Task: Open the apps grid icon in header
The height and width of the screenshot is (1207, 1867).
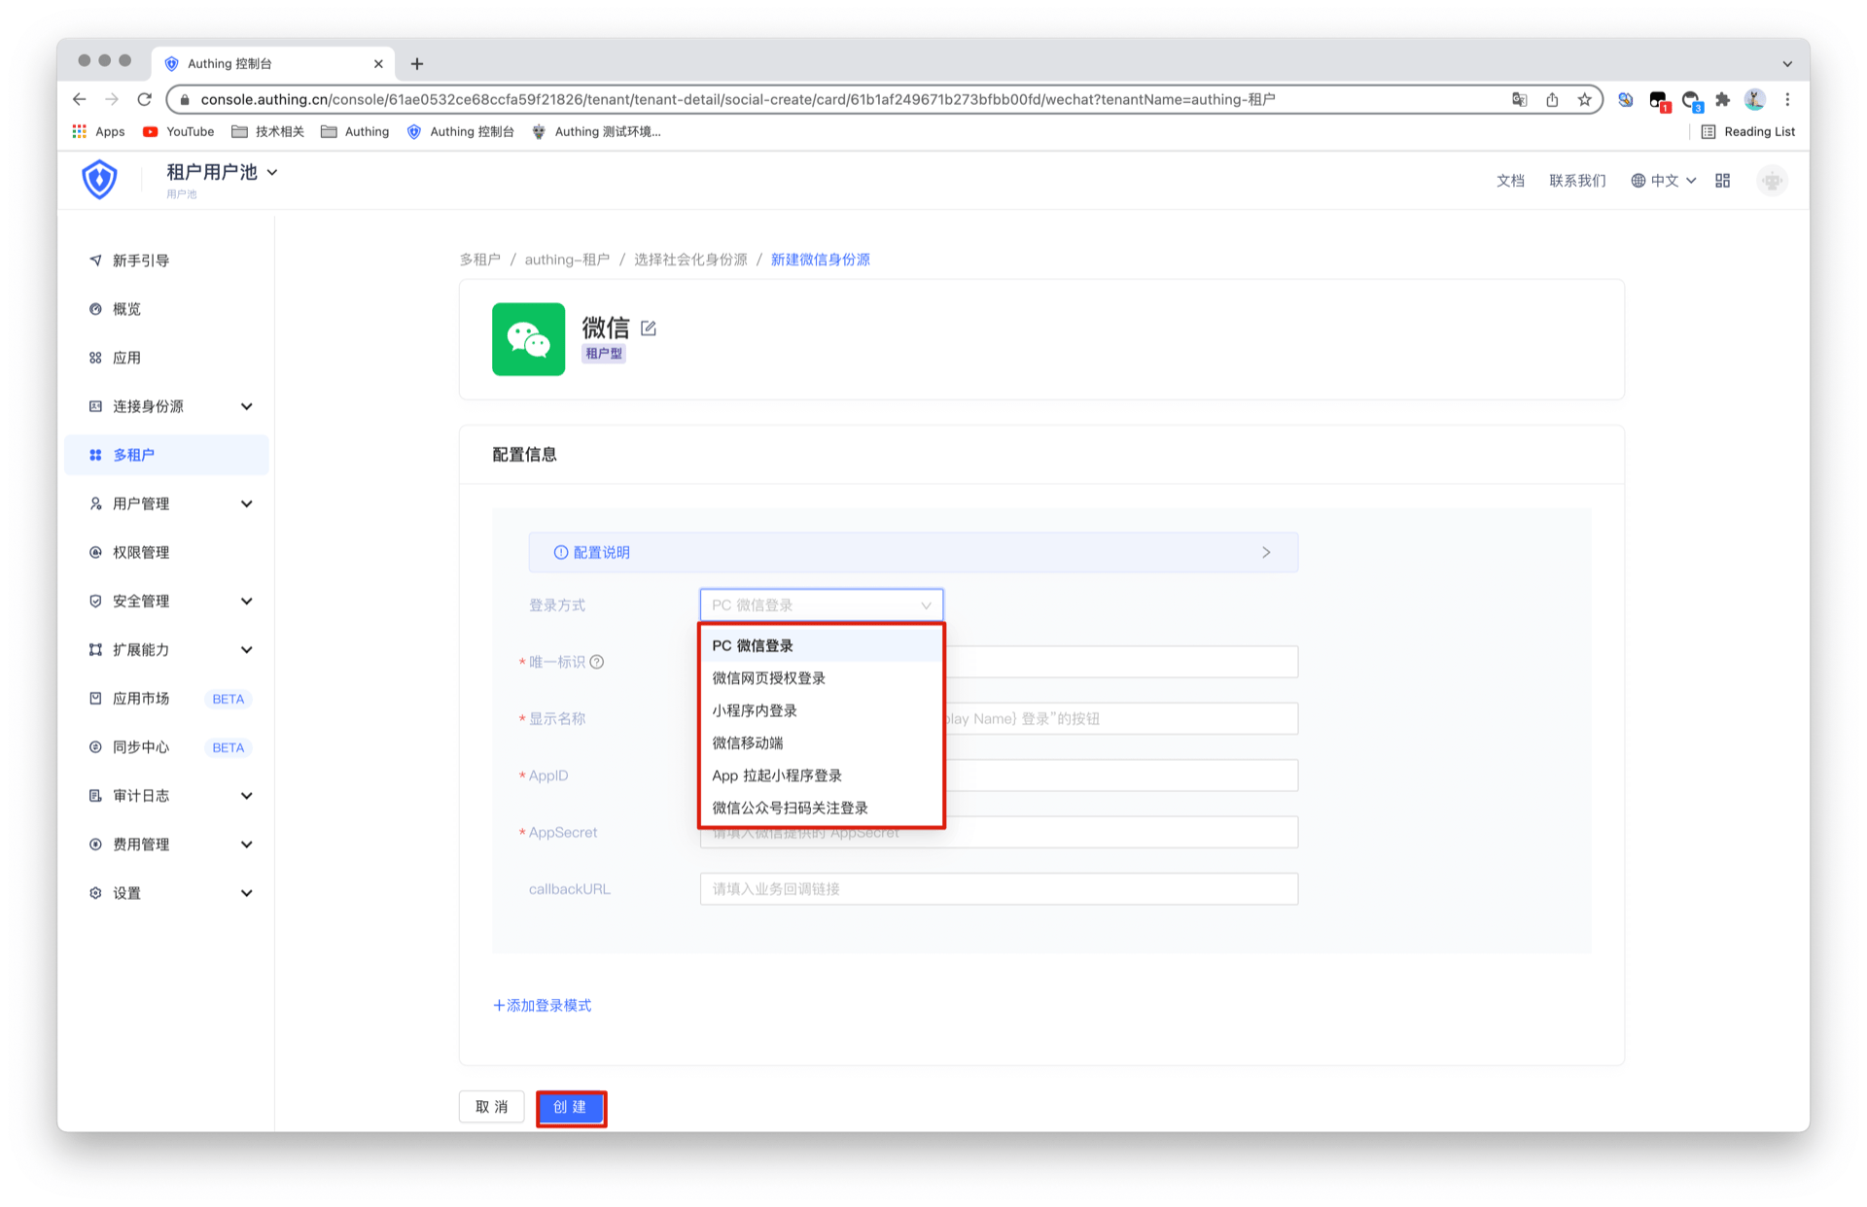Action: pyautogui.click(x=1722, y=181)
